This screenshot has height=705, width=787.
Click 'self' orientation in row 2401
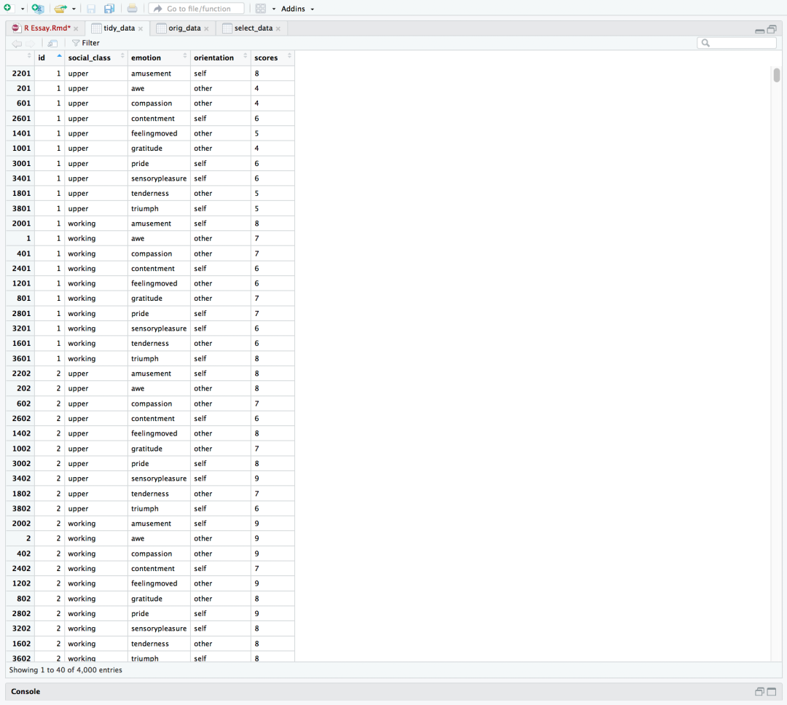pos(200,269)
